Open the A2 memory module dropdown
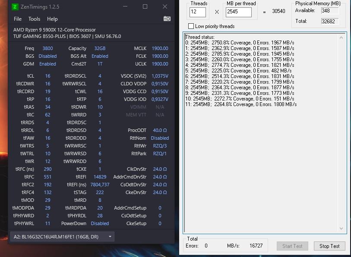Screen dimensions: 351x257 click(x=62, y=237)
